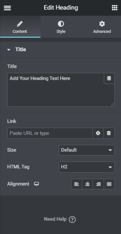Switch to the Style tab
121x234 pixels.
coord(61,27)
